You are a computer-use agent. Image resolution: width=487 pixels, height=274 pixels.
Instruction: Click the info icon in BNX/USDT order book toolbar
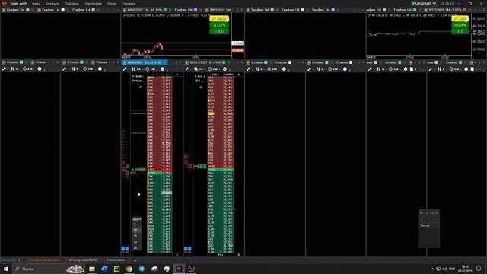pyautogui.click(x=224, y=69)
